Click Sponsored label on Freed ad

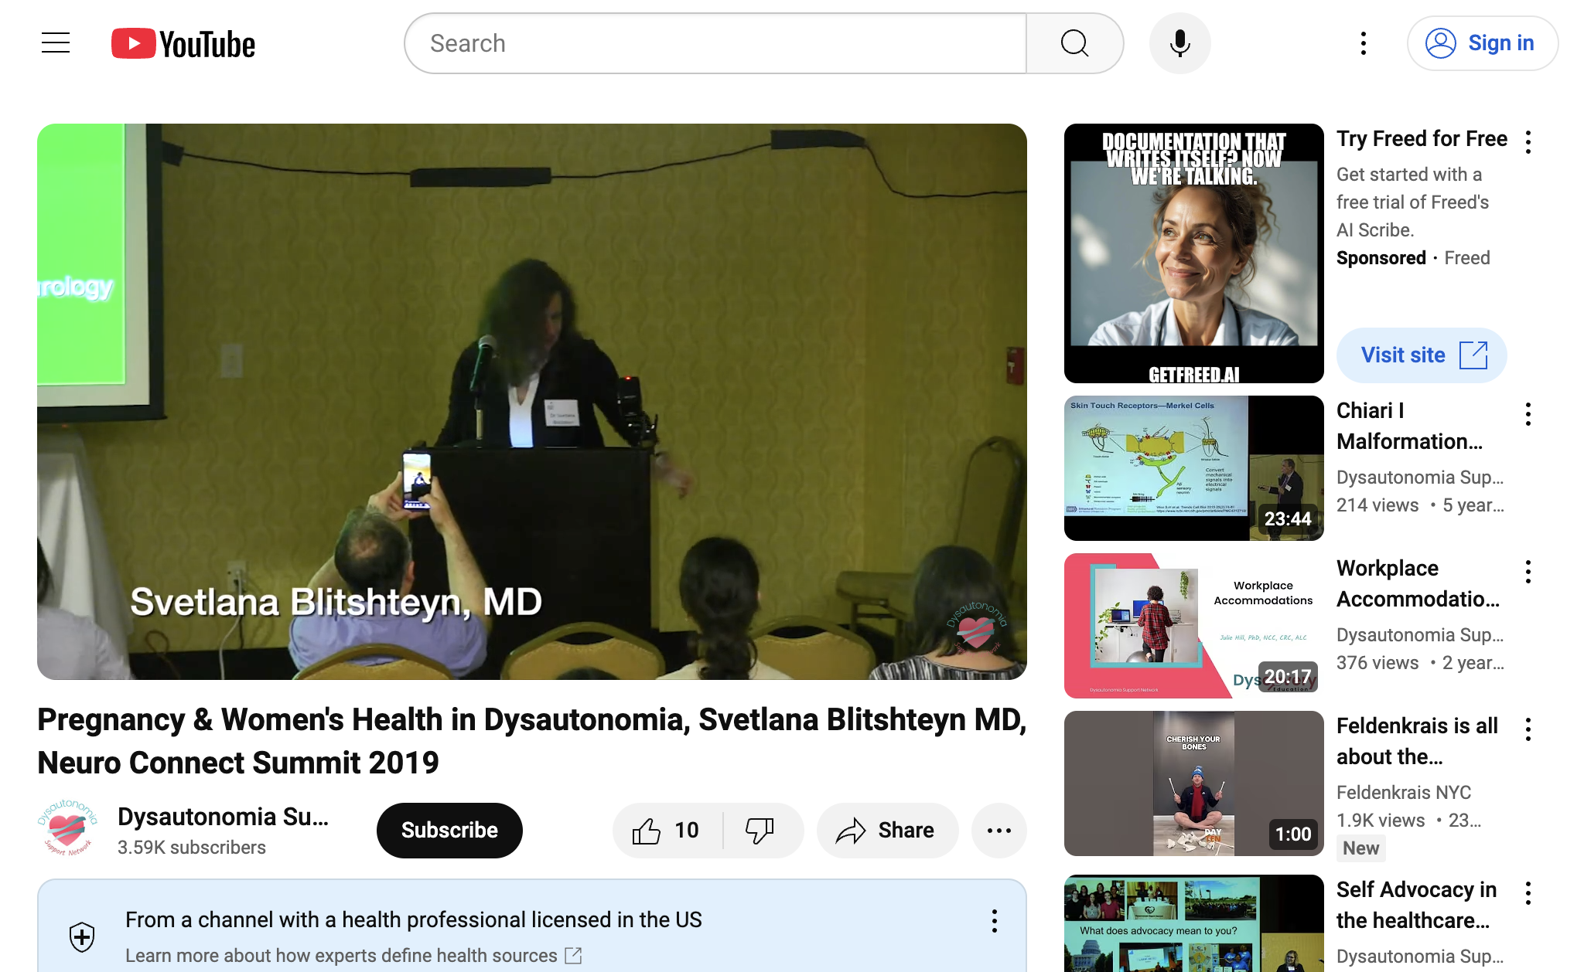pyautogui.click(x=1381, y=258)
